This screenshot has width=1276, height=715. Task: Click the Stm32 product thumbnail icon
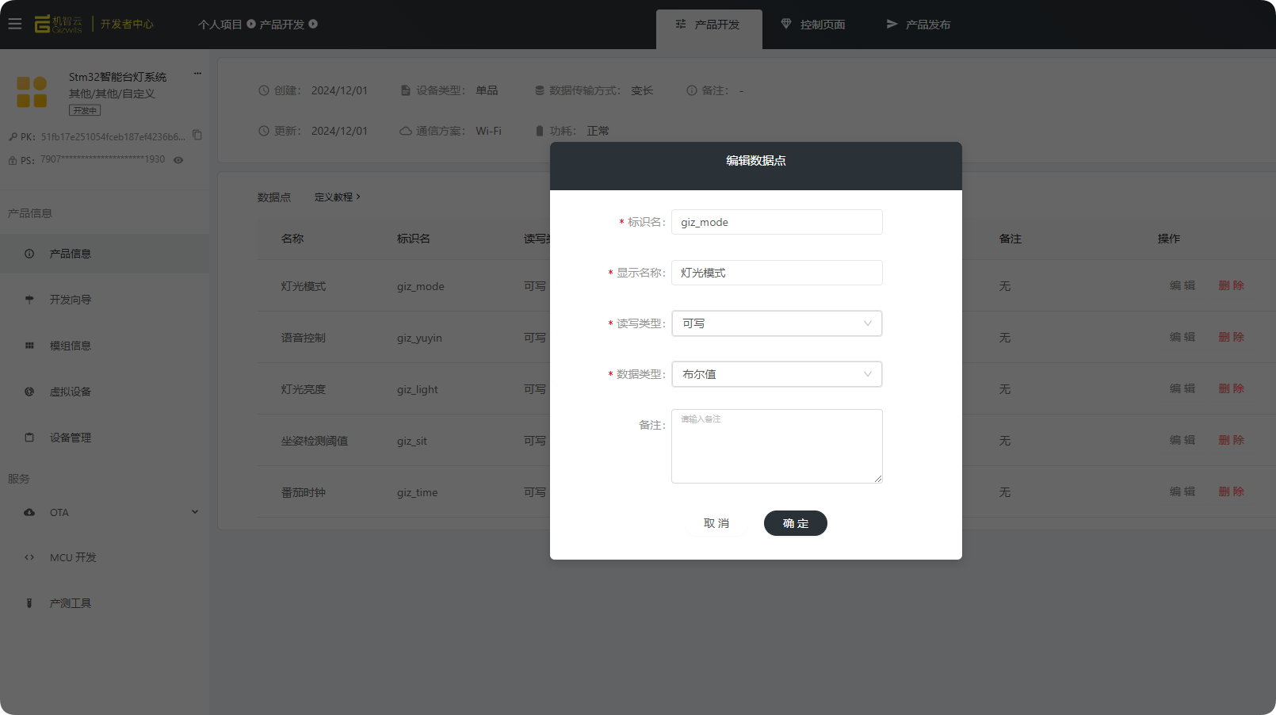click(x=32, y=92)
